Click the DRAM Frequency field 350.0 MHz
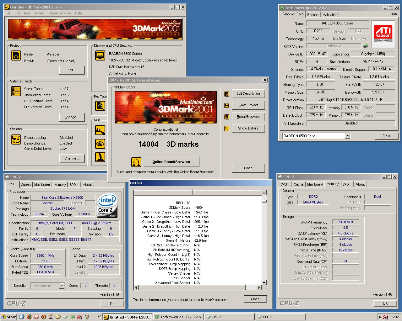402x321 pixels. click(x=345, y=222)
